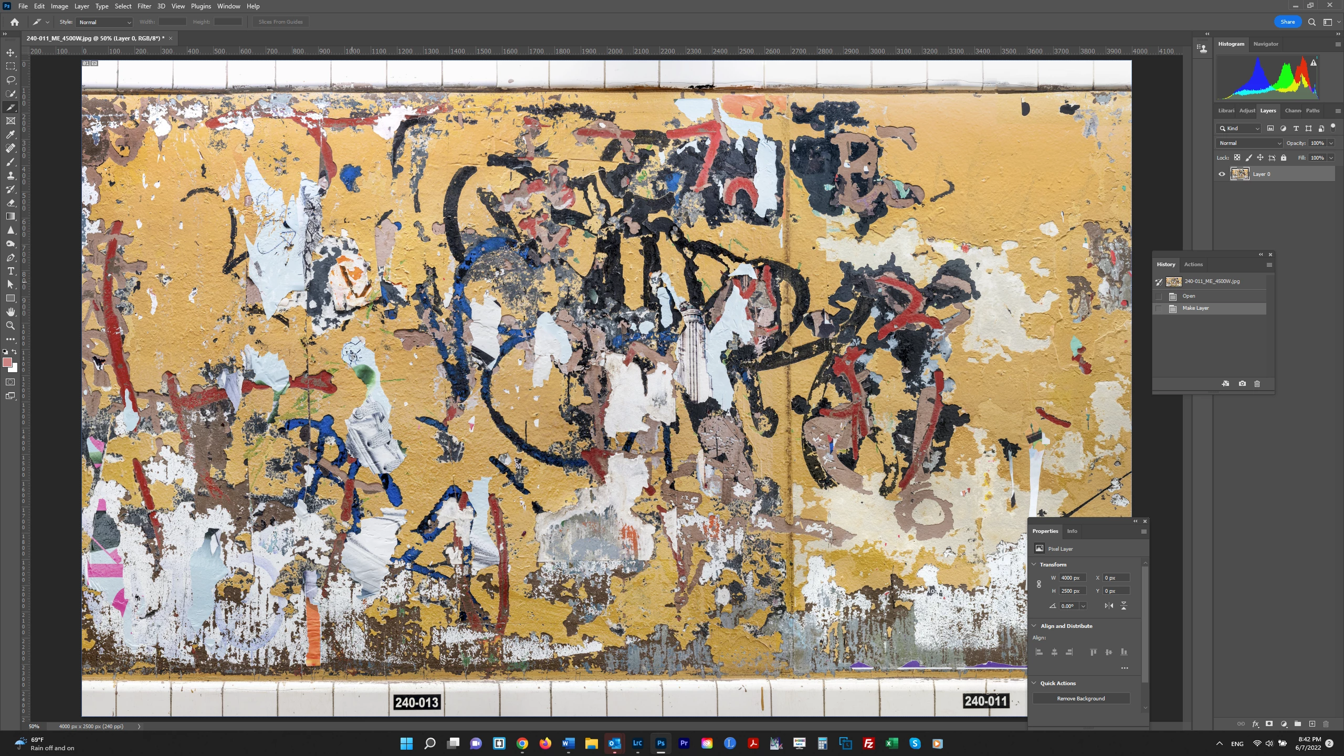1344x756 pixels.
Task: Click the foreground color swatch
Action: 7,362
